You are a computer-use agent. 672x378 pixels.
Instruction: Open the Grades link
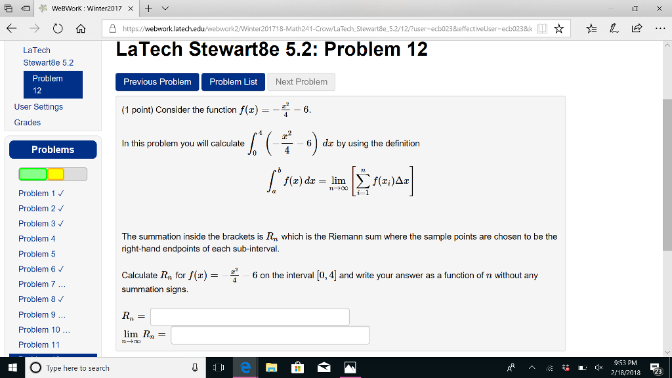pos(28,123)
